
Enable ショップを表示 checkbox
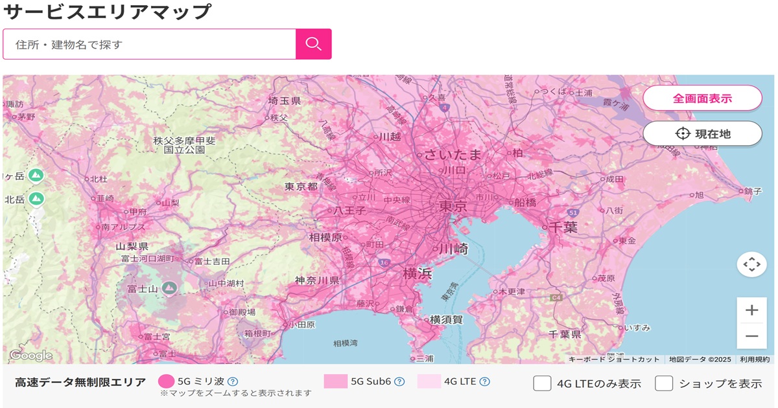click(x=664, y=383)
